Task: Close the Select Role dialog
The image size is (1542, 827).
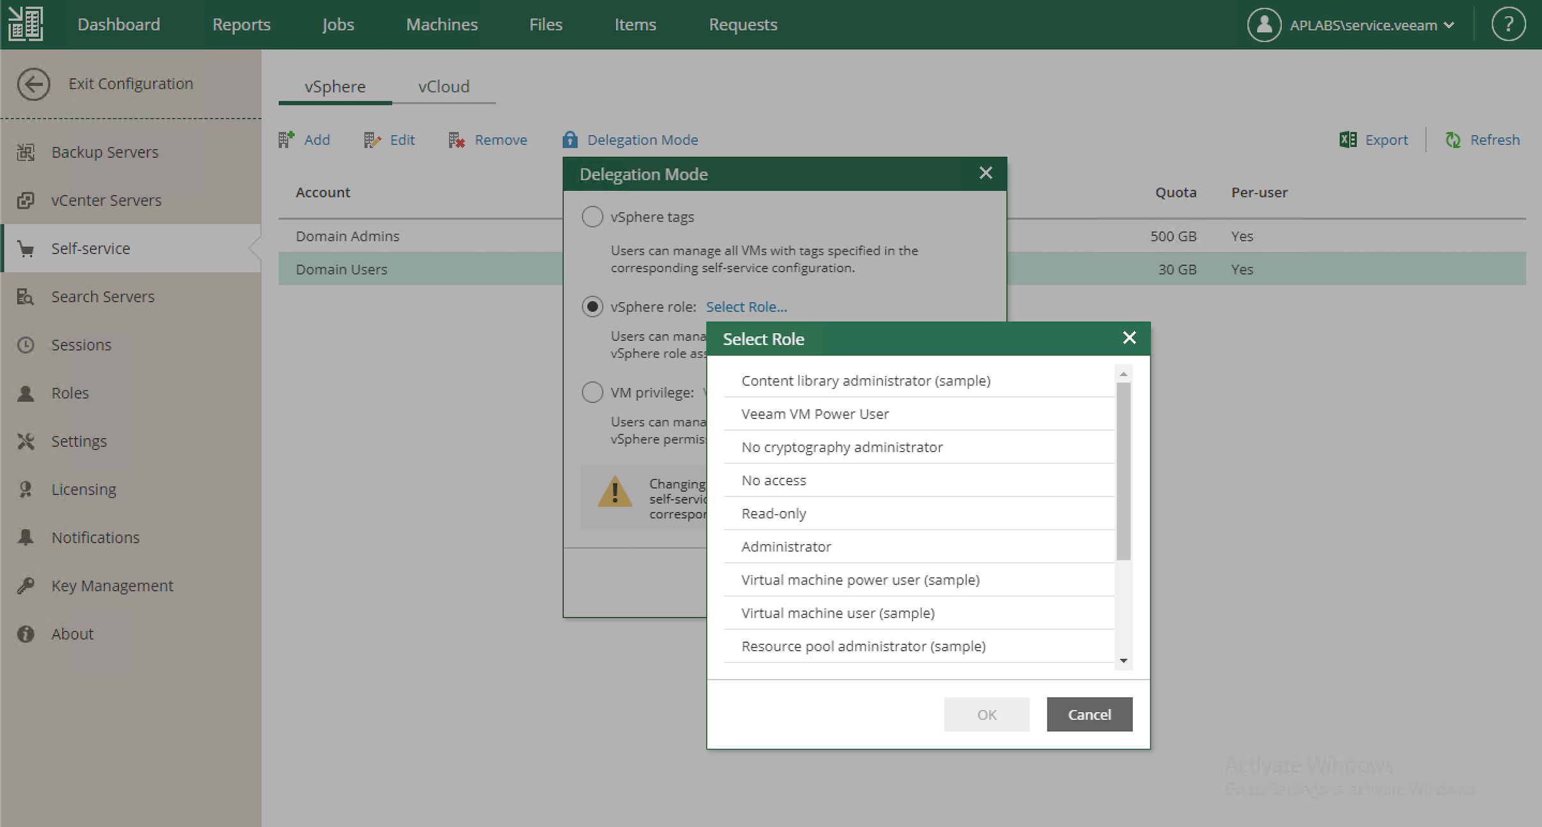Action: (x=1129, y=338)
